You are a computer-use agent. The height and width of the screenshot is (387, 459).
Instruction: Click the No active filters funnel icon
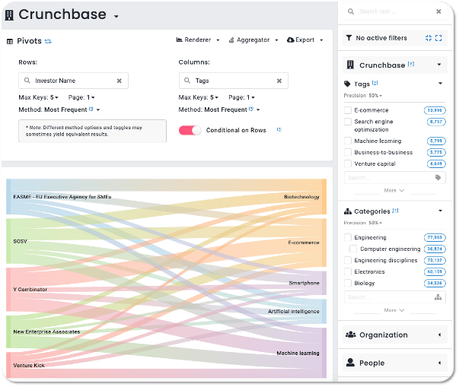tap(349, 38)
